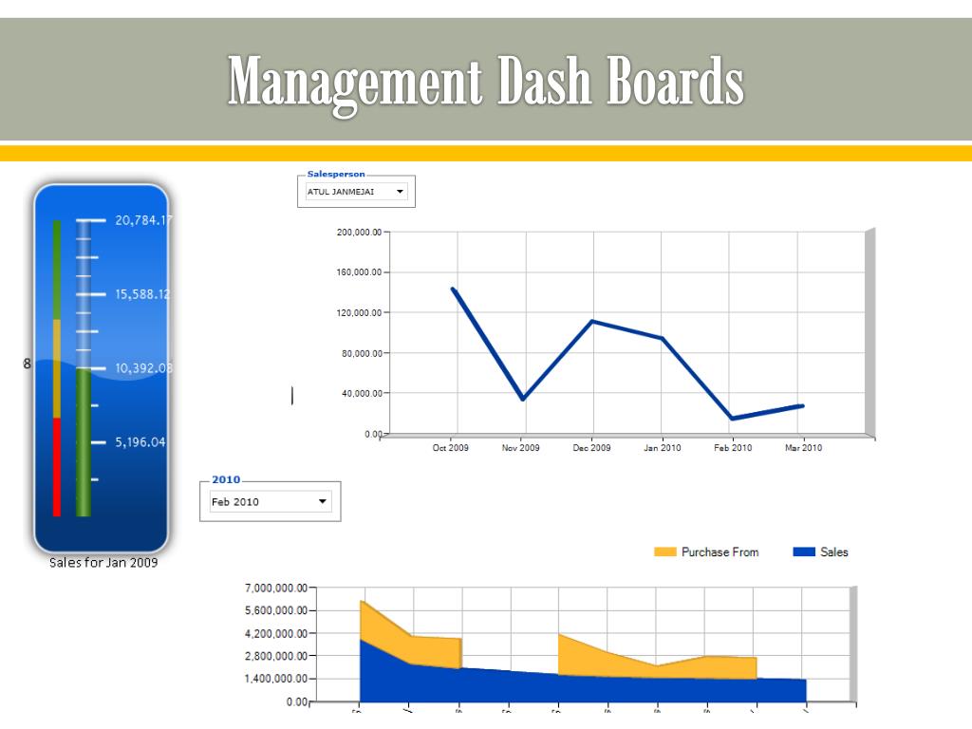Click the green segment of gauge range bar
This screenshot has width=972, height=729.
pos(56,270)
